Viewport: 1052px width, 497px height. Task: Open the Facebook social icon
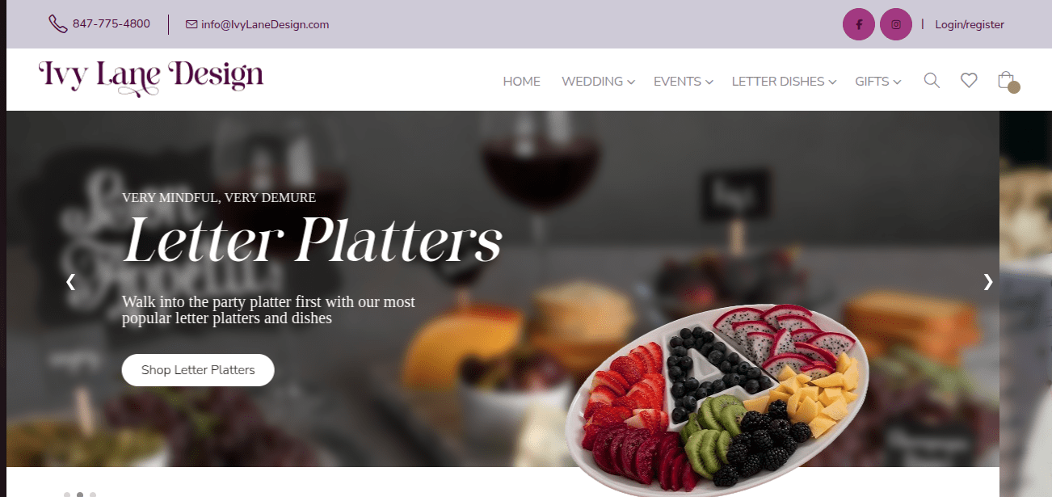coord(859,24)
